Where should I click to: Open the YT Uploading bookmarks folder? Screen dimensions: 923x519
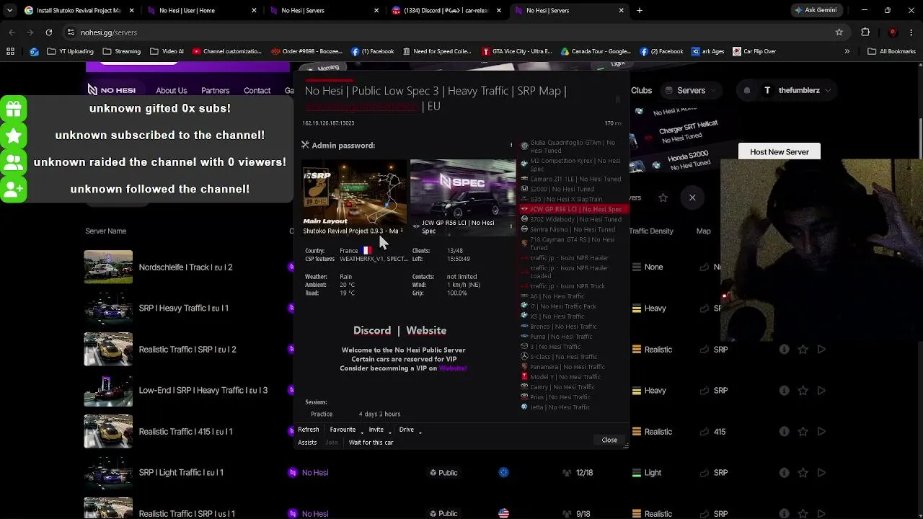71,51
